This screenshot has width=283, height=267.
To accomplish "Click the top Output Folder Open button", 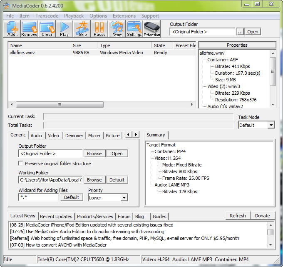I will [x=253, y=32].
